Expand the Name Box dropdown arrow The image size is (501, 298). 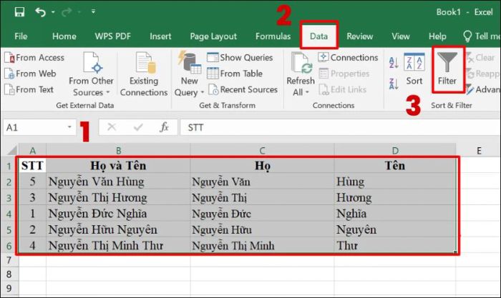pyautogui.click(x=69, y=127)
